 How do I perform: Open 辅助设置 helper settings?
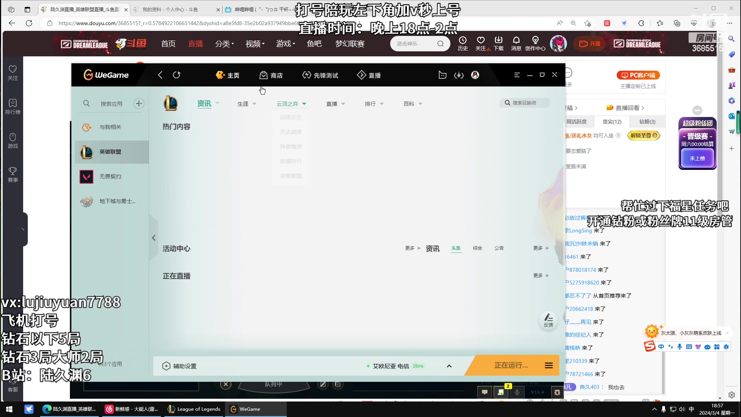179,366
